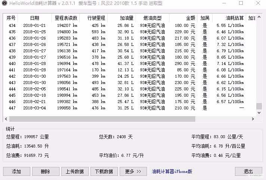Expand the 更多 >> options
Viewport: 266px width, 180px height.
pos(133,171)
